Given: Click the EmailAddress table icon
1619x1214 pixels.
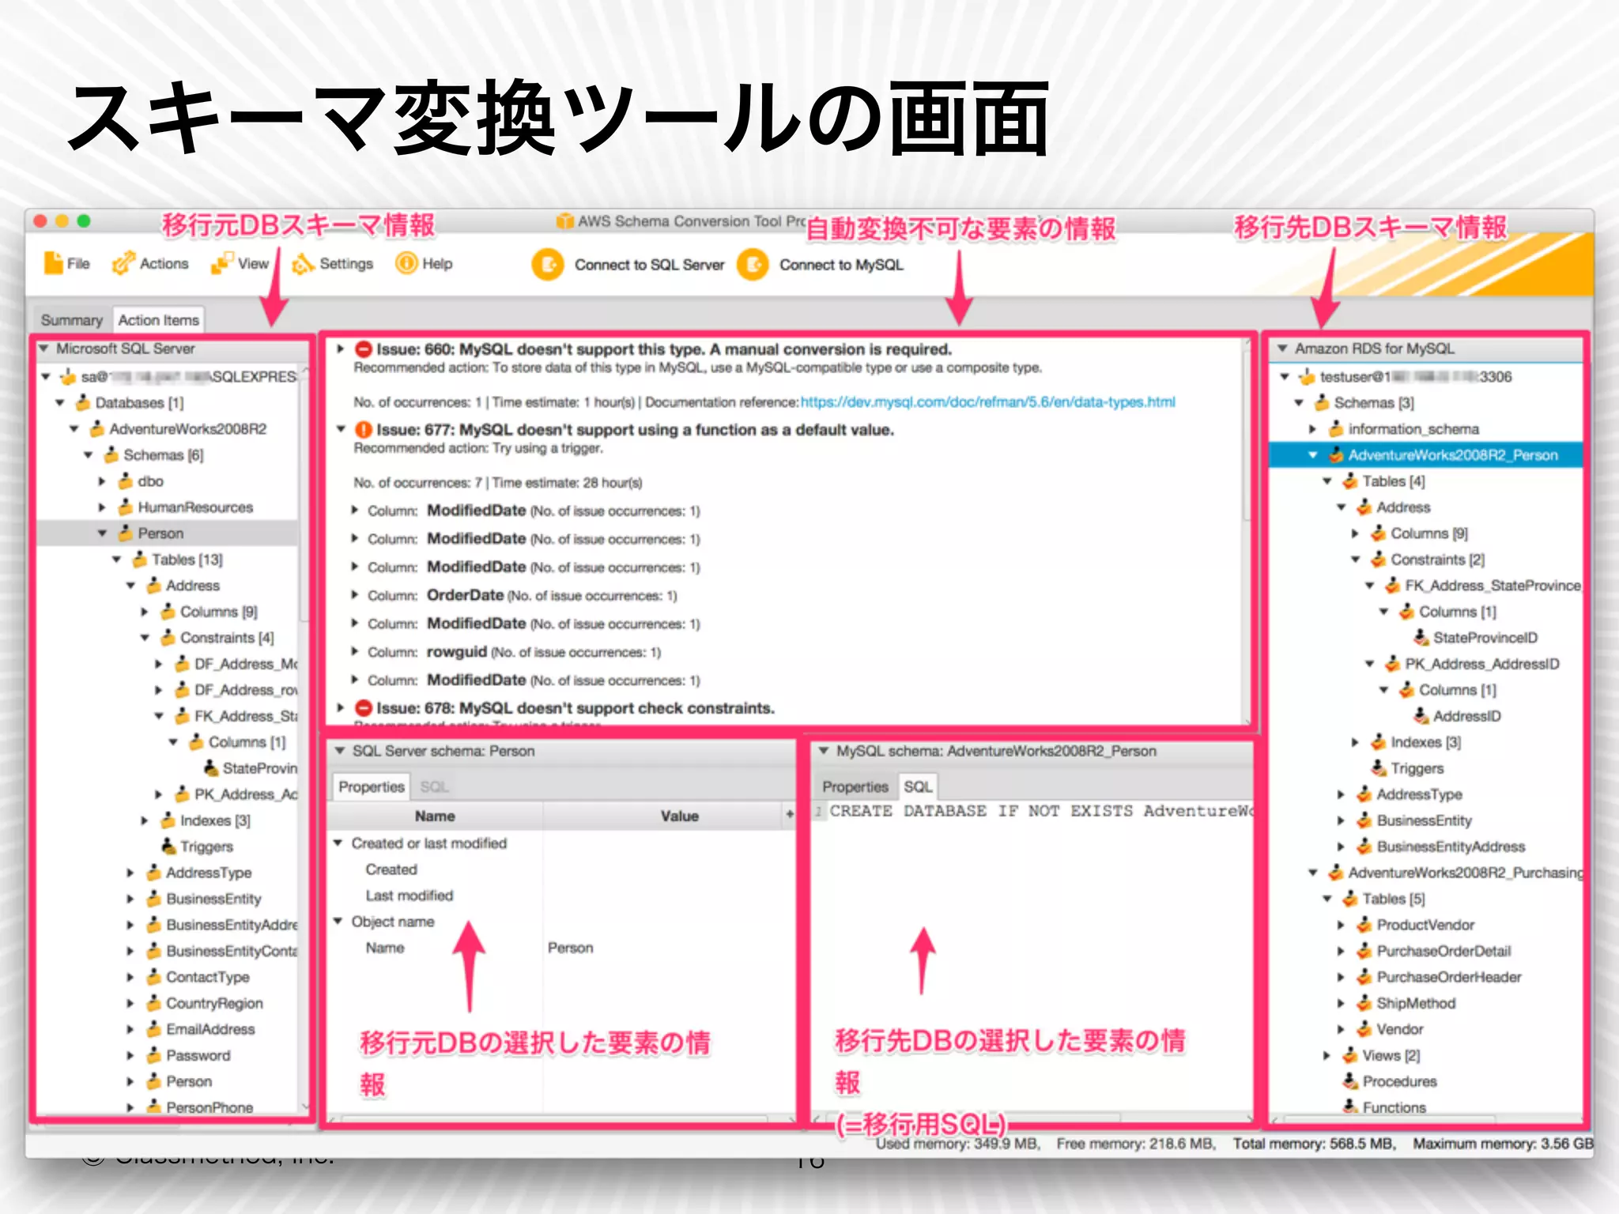Looking at the screenshot, I should pyautogui.click(x=153, y=1028).
